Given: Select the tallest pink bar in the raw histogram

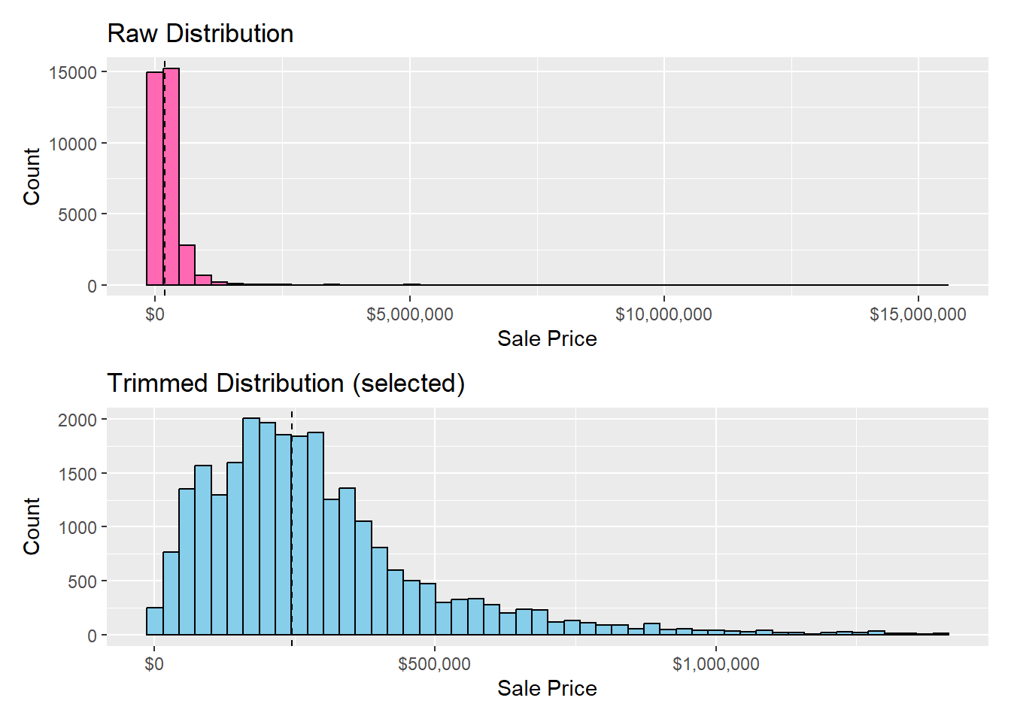Looking at the screenshot, I should coord(172,177).
